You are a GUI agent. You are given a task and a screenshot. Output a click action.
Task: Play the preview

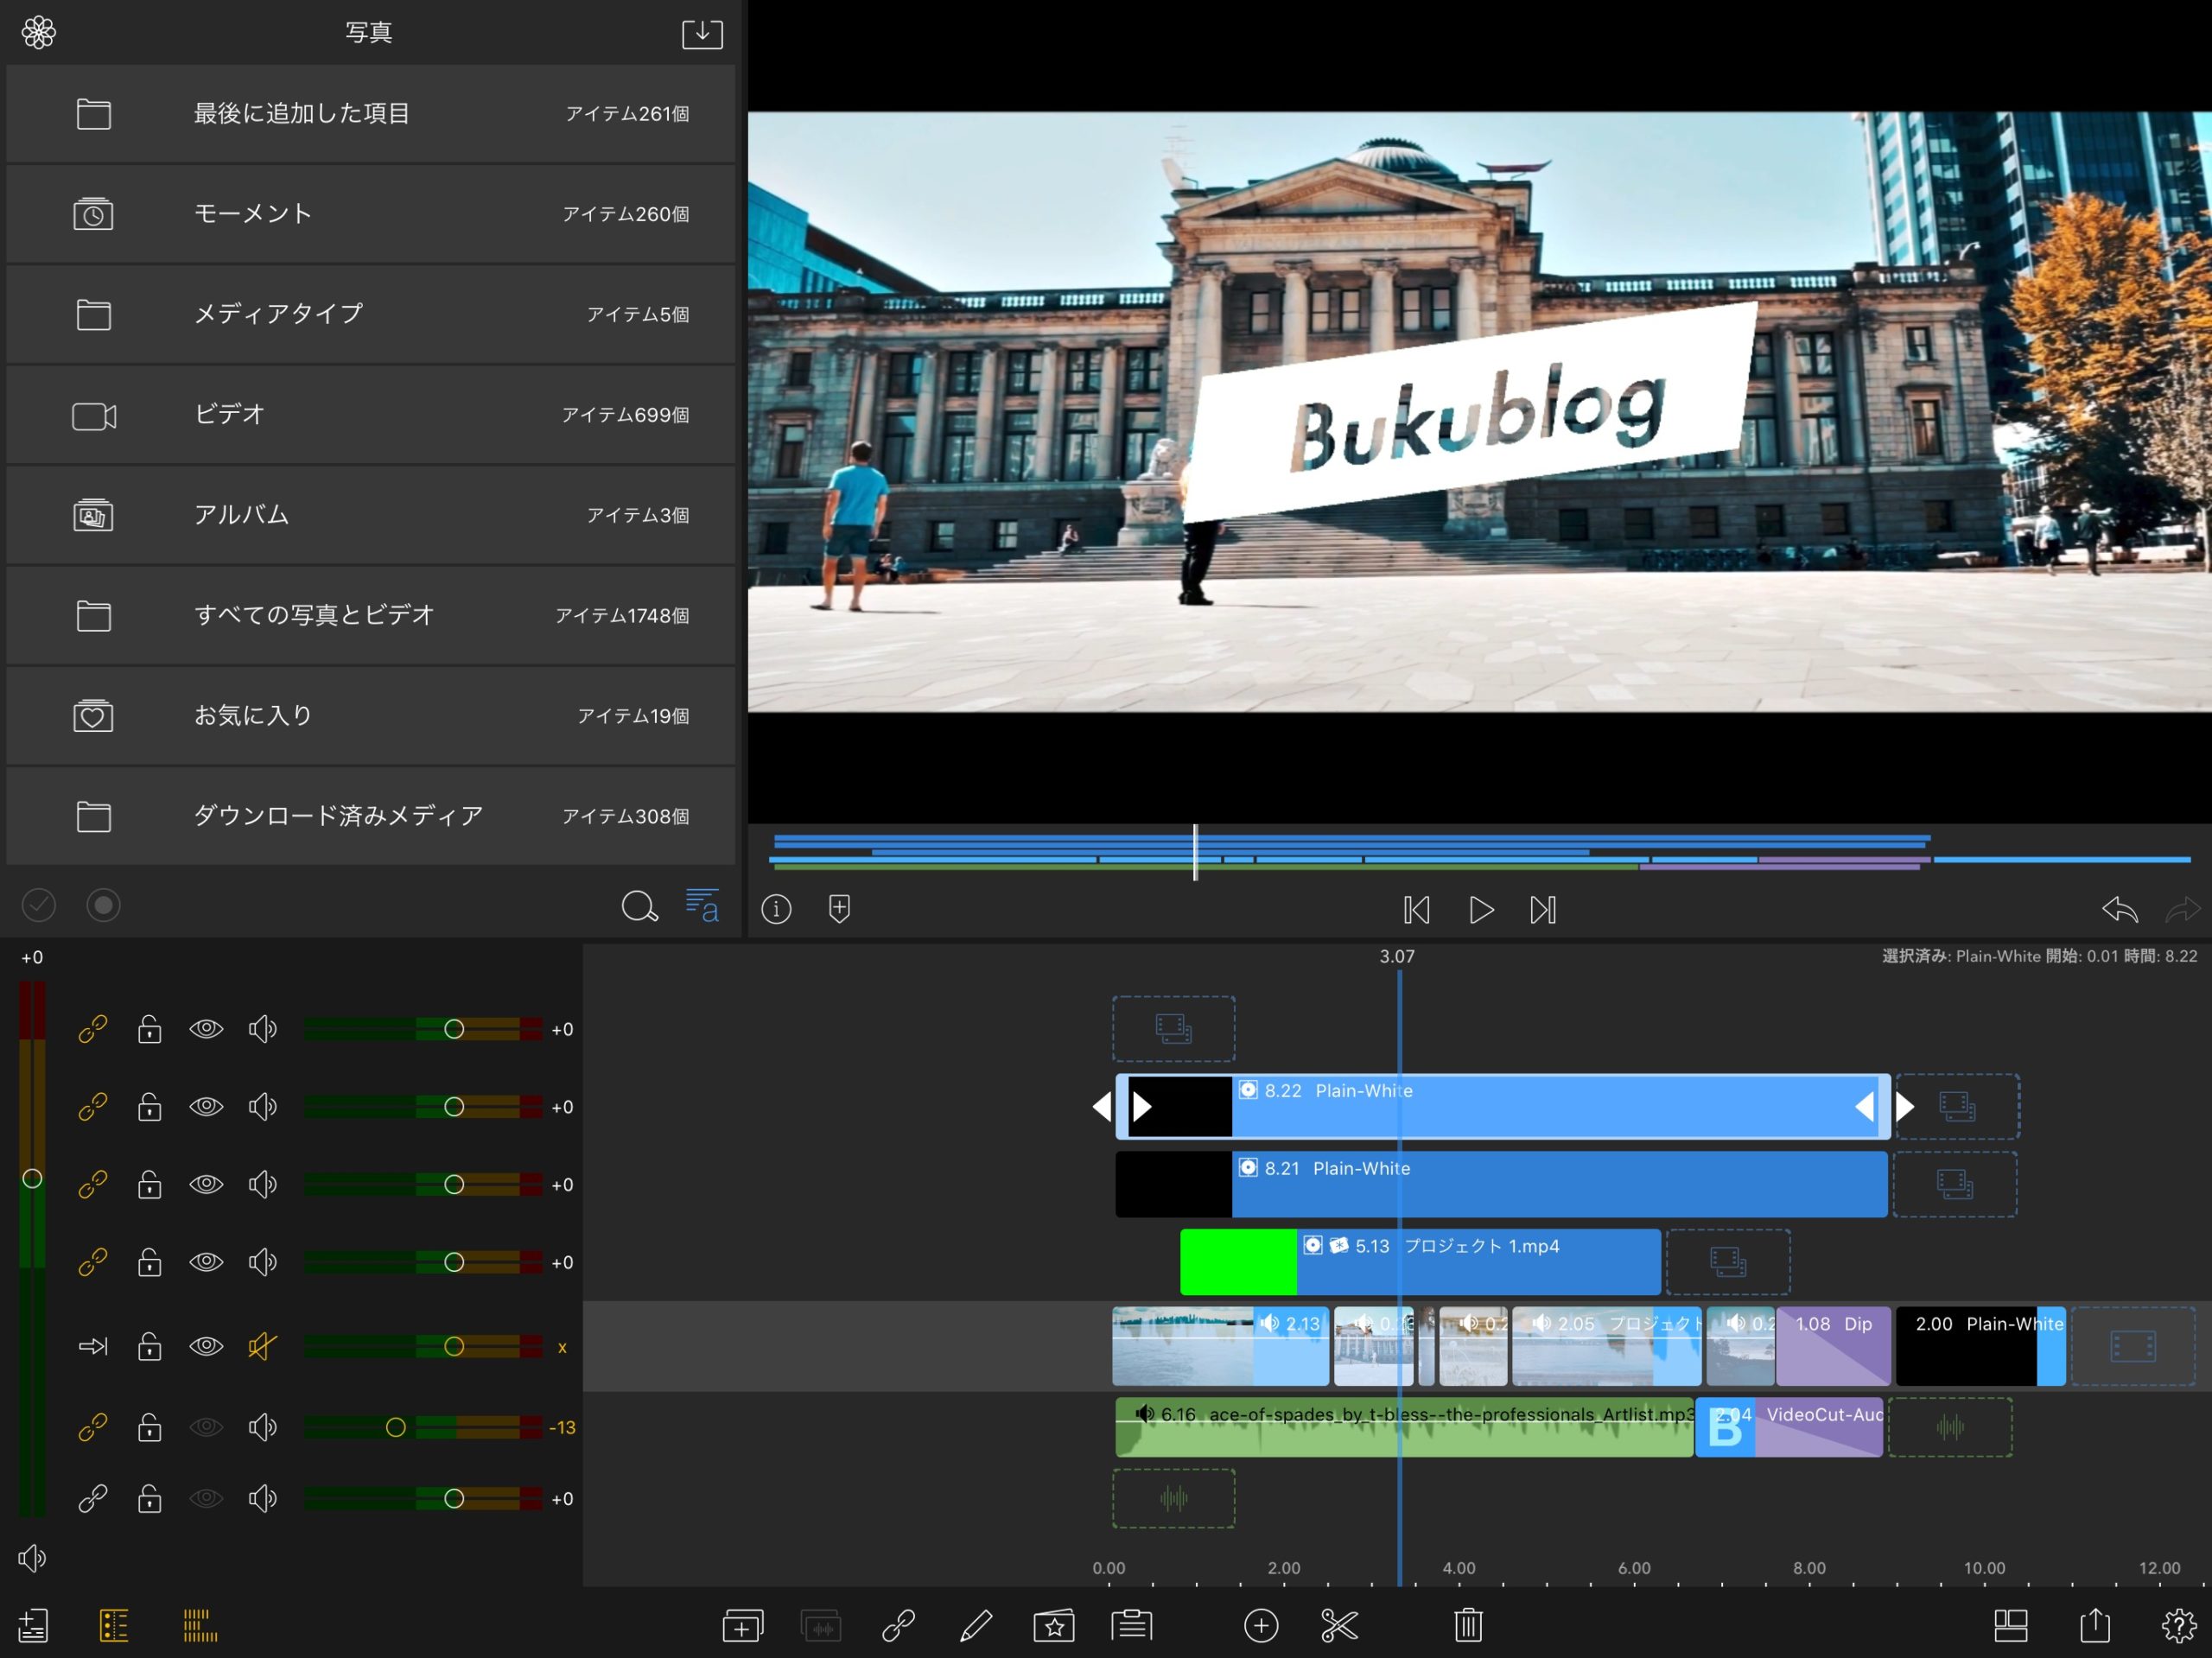[x=1481, y=910]
